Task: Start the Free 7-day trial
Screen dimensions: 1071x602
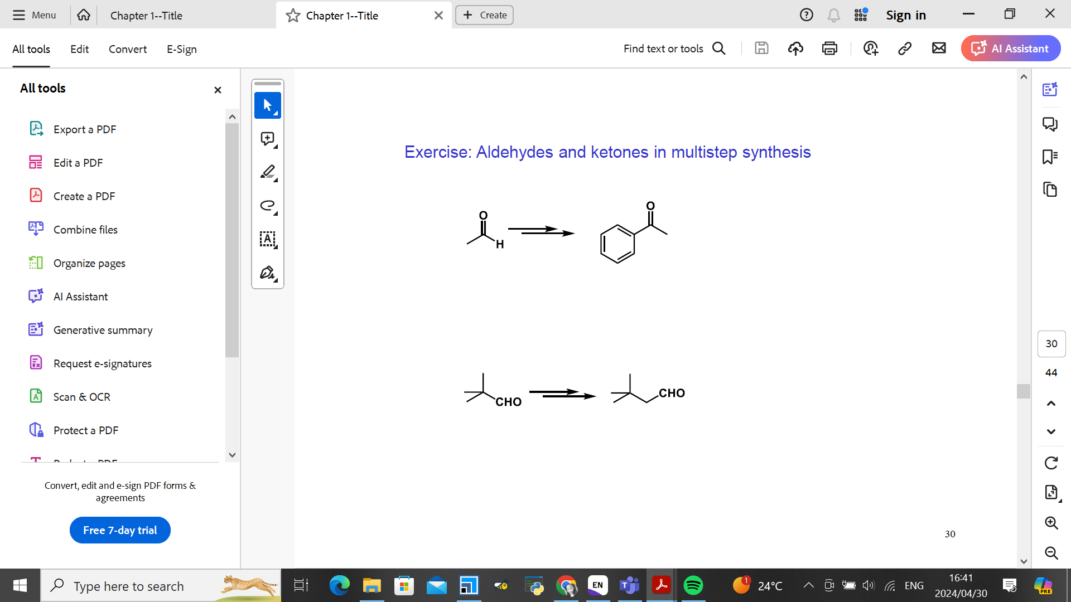Action: pos(119,530)
